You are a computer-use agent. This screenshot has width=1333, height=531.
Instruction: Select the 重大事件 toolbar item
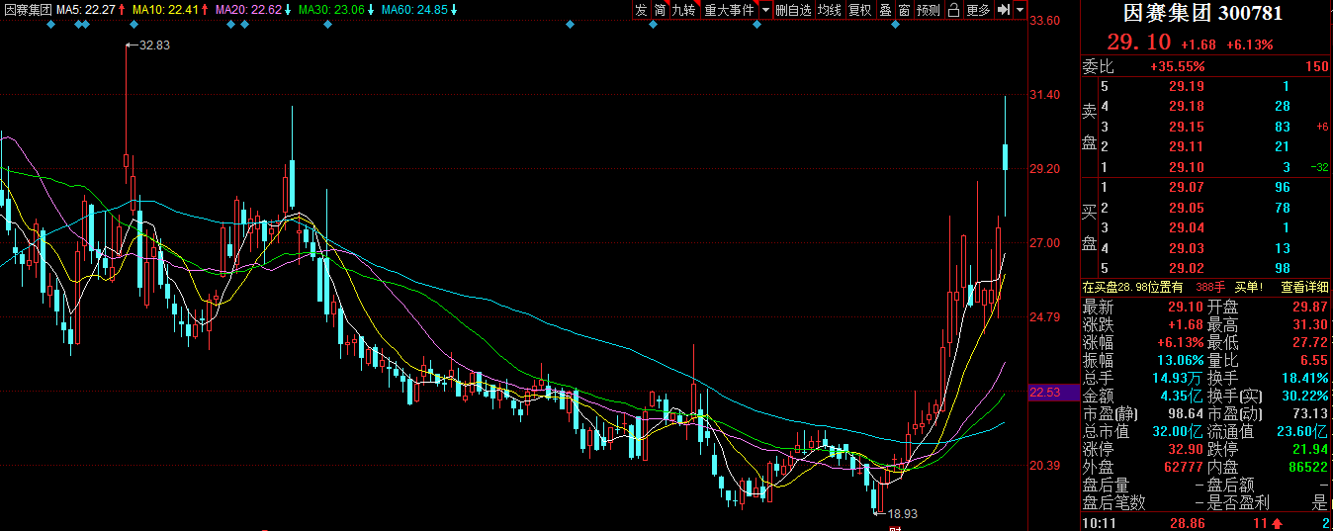729,10
